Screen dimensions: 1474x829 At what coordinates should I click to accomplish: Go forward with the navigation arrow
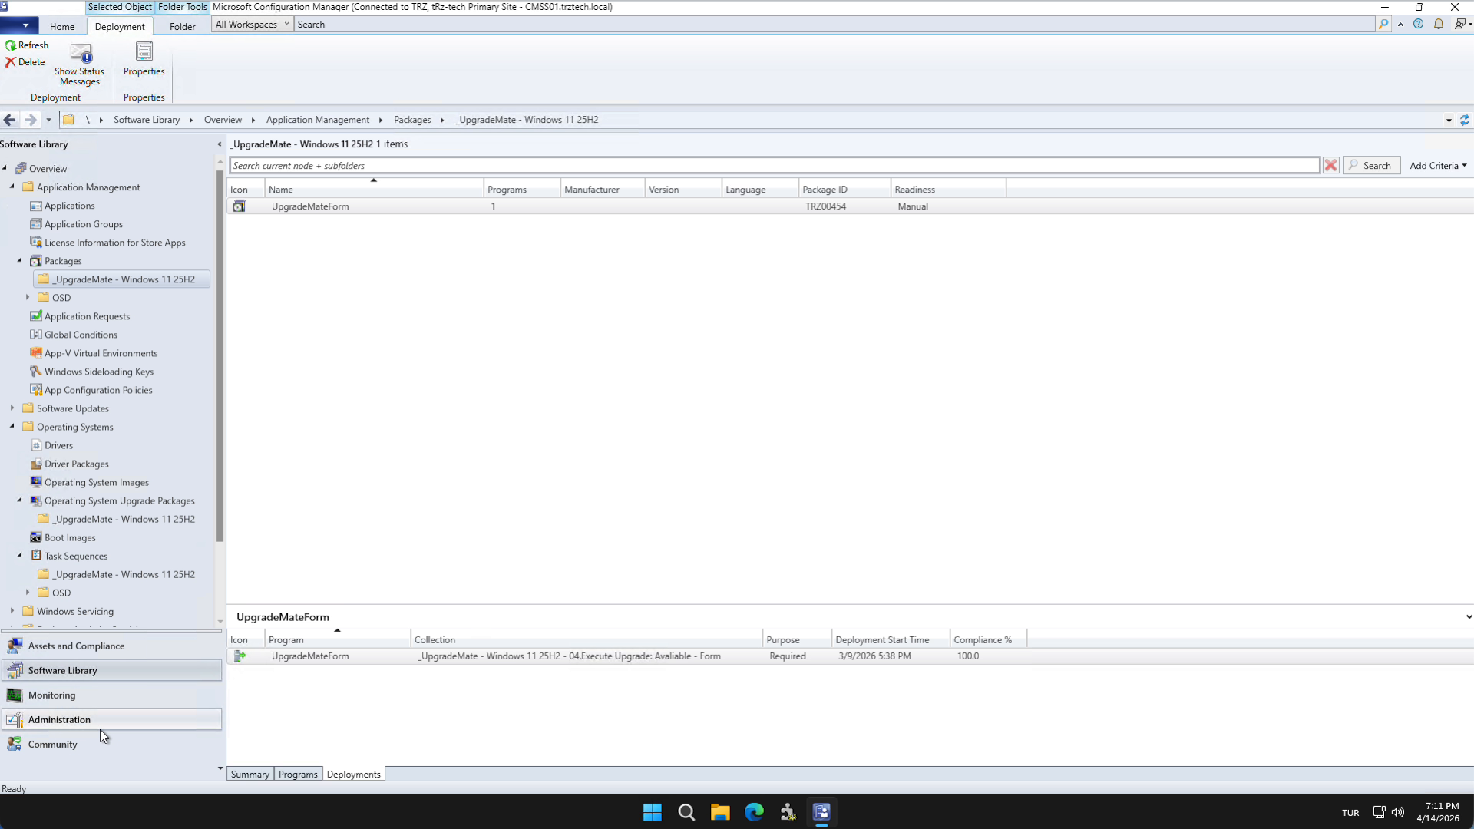click(x=30, y=120)
